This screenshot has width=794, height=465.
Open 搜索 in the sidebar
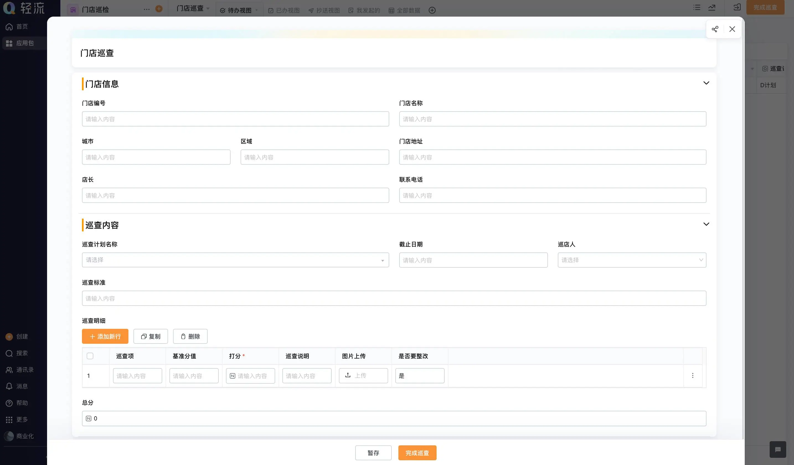[x=17, y=353]
